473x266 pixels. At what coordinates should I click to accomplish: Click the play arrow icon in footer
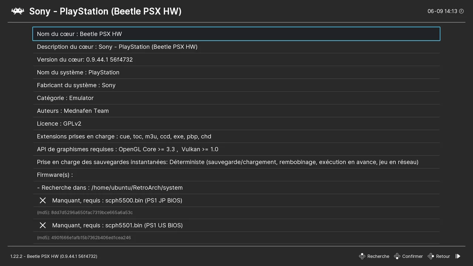click(x=458, y=256)
